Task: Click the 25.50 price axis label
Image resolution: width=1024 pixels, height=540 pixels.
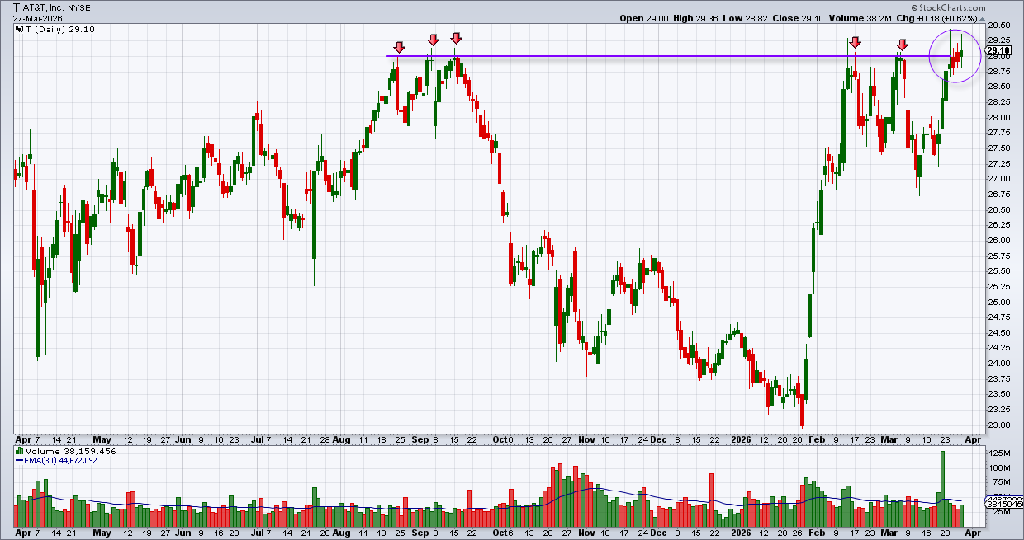Action: pyautogui.click(x=999, y=271)
